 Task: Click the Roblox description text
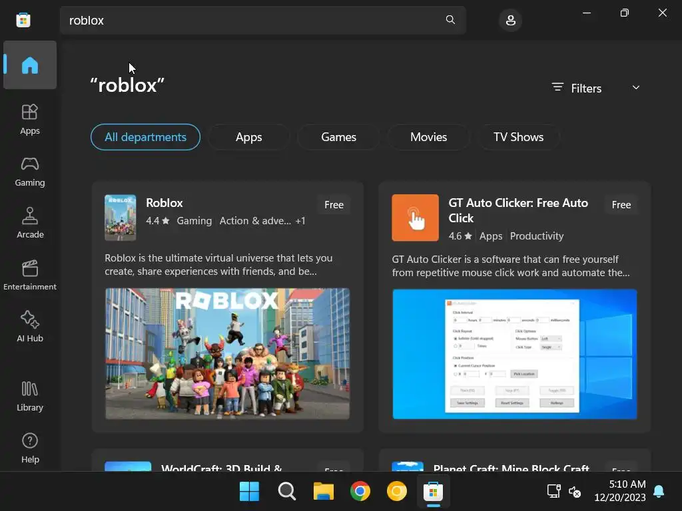[218, 265]
